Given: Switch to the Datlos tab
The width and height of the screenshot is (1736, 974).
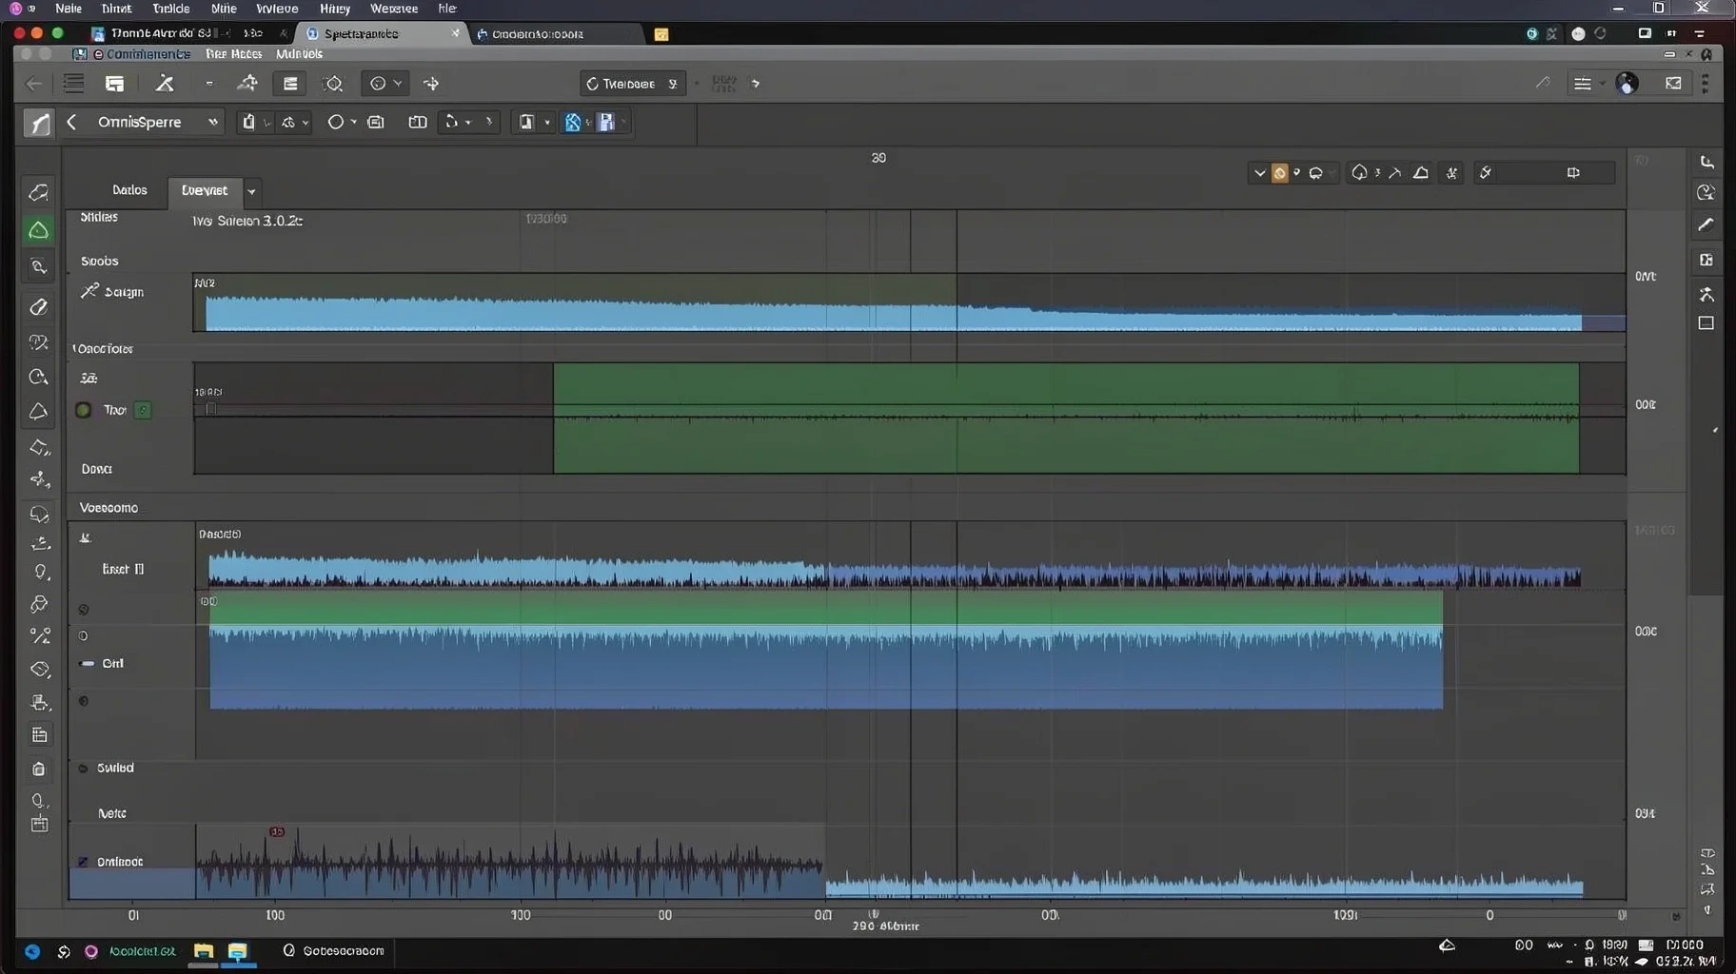Looking at the screenshot, I should coord(129,190).
